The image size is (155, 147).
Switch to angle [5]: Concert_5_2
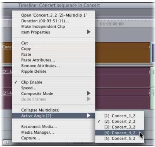click(x=120, y=139)
